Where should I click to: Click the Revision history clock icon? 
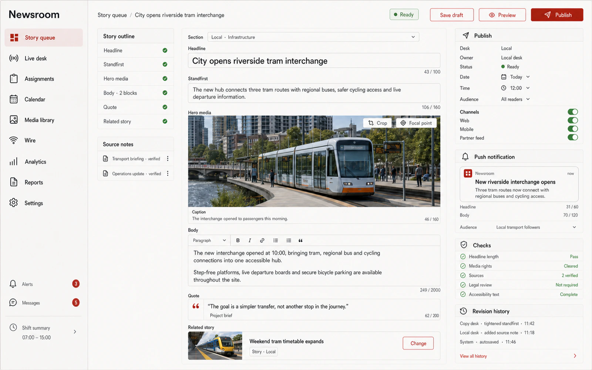point(463,311)
